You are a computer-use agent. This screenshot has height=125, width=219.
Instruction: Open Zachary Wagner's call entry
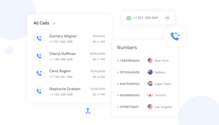pos(63,36)
